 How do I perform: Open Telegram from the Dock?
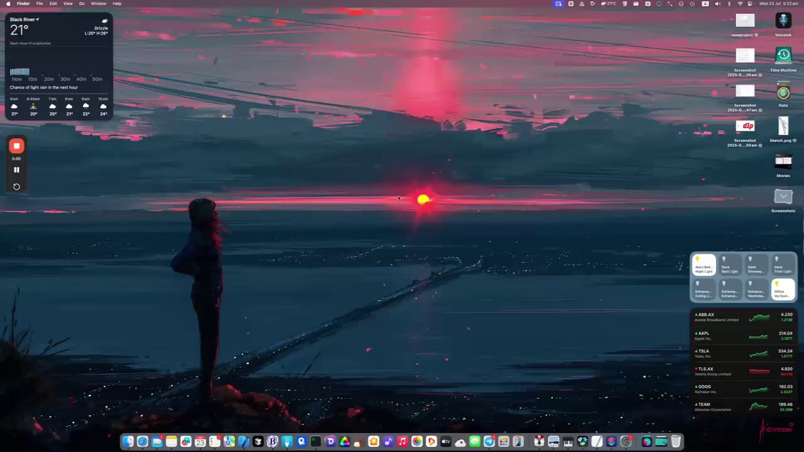pos(489,441)
